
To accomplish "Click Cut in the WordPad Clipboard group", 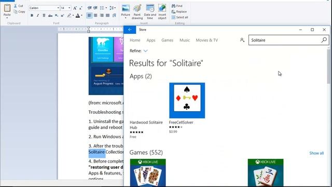I will pos(19,6).
